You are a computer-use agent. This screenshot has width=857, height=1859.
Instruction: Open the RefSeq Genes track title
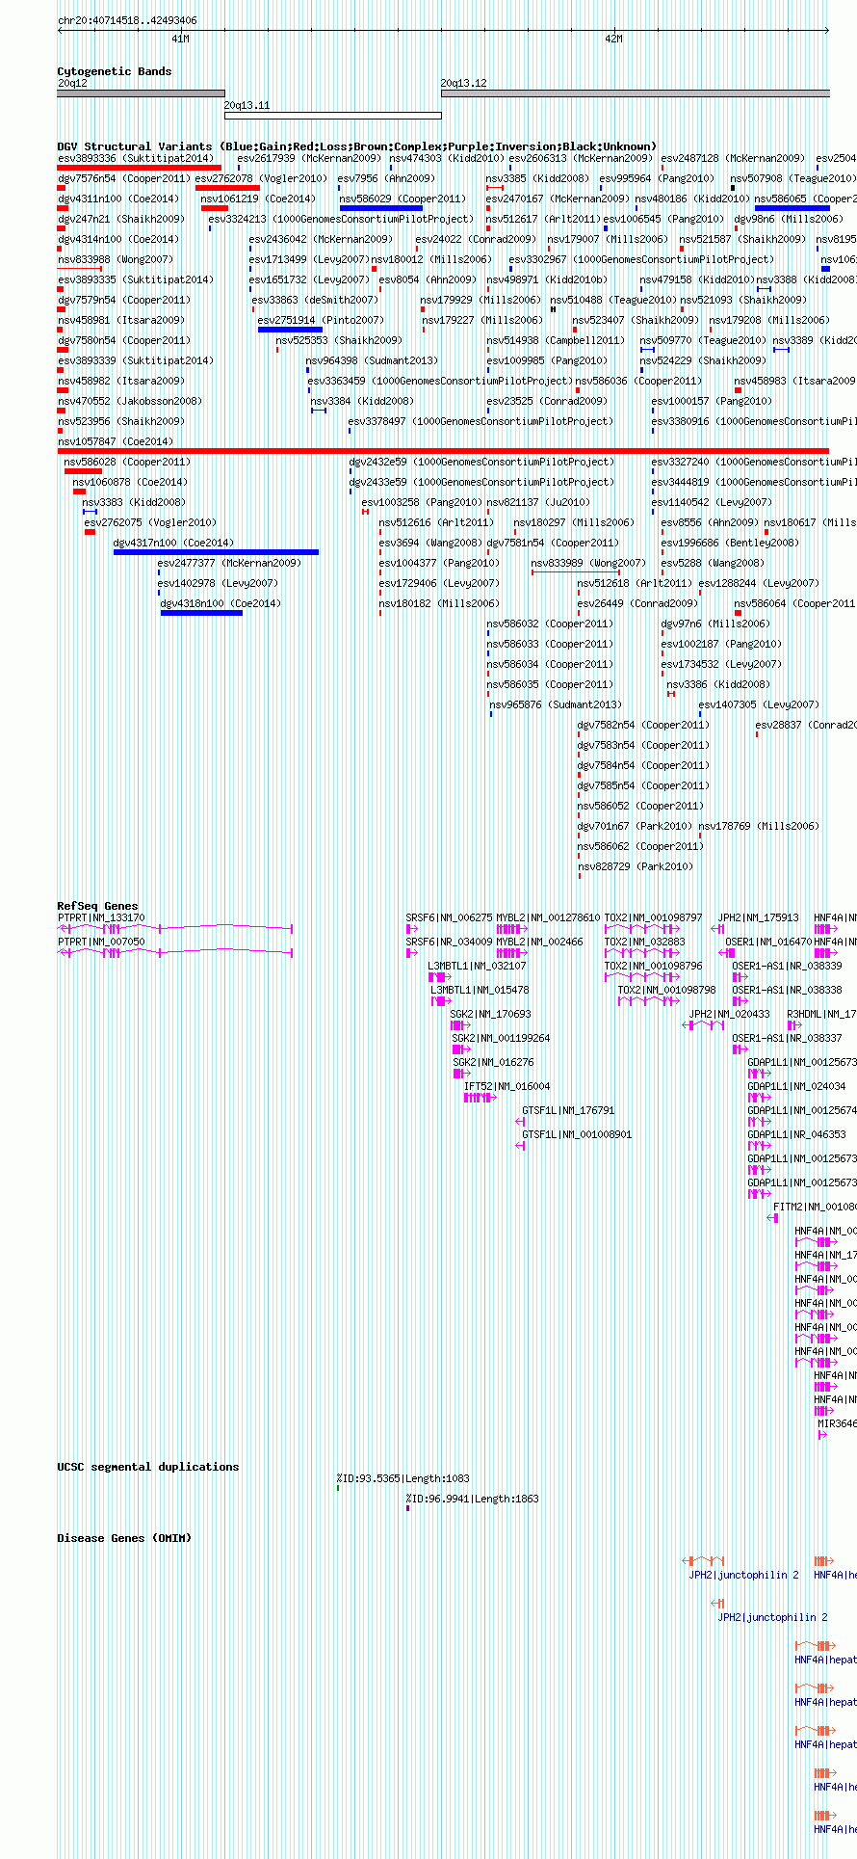[98, 906]
